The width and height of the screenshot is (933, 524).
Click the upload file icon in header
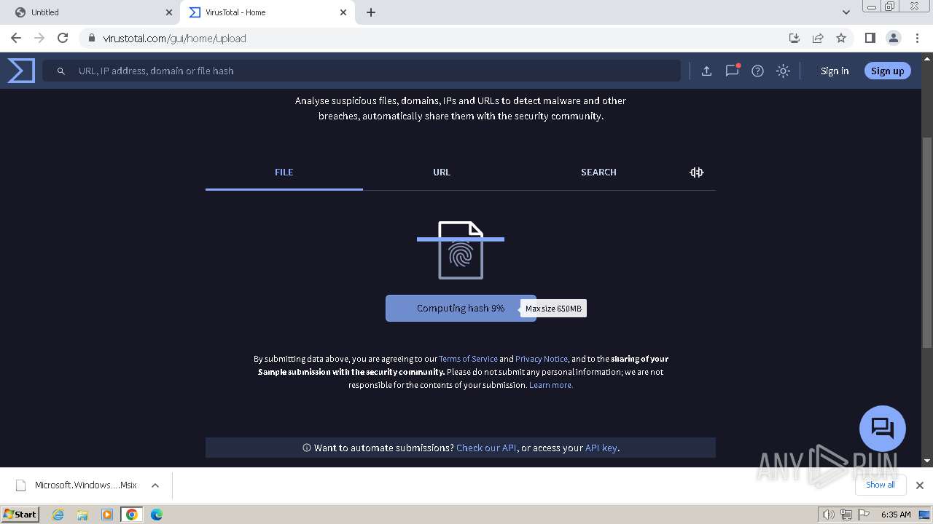pyautogui.click(x=706, y=71)
